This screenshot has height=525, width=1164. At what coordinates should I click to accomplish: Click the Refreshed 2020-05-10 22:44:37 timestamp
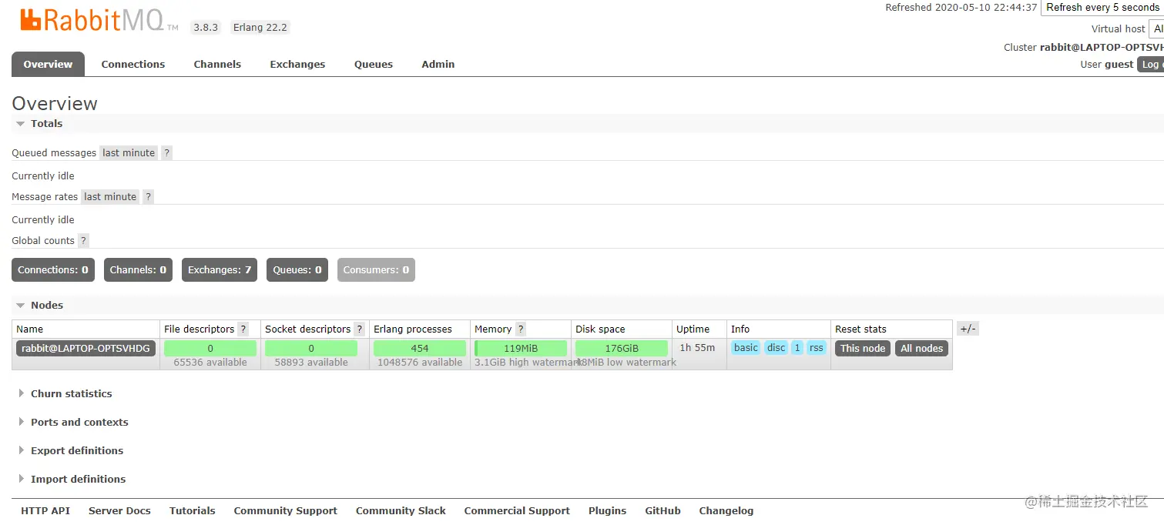point(961,7)
